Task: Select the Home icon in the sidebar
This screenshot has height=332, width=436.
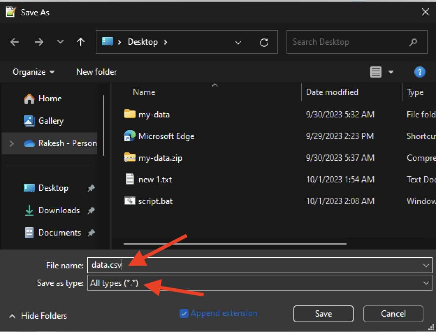Action: pyautogui.click(x=29, y=98)
